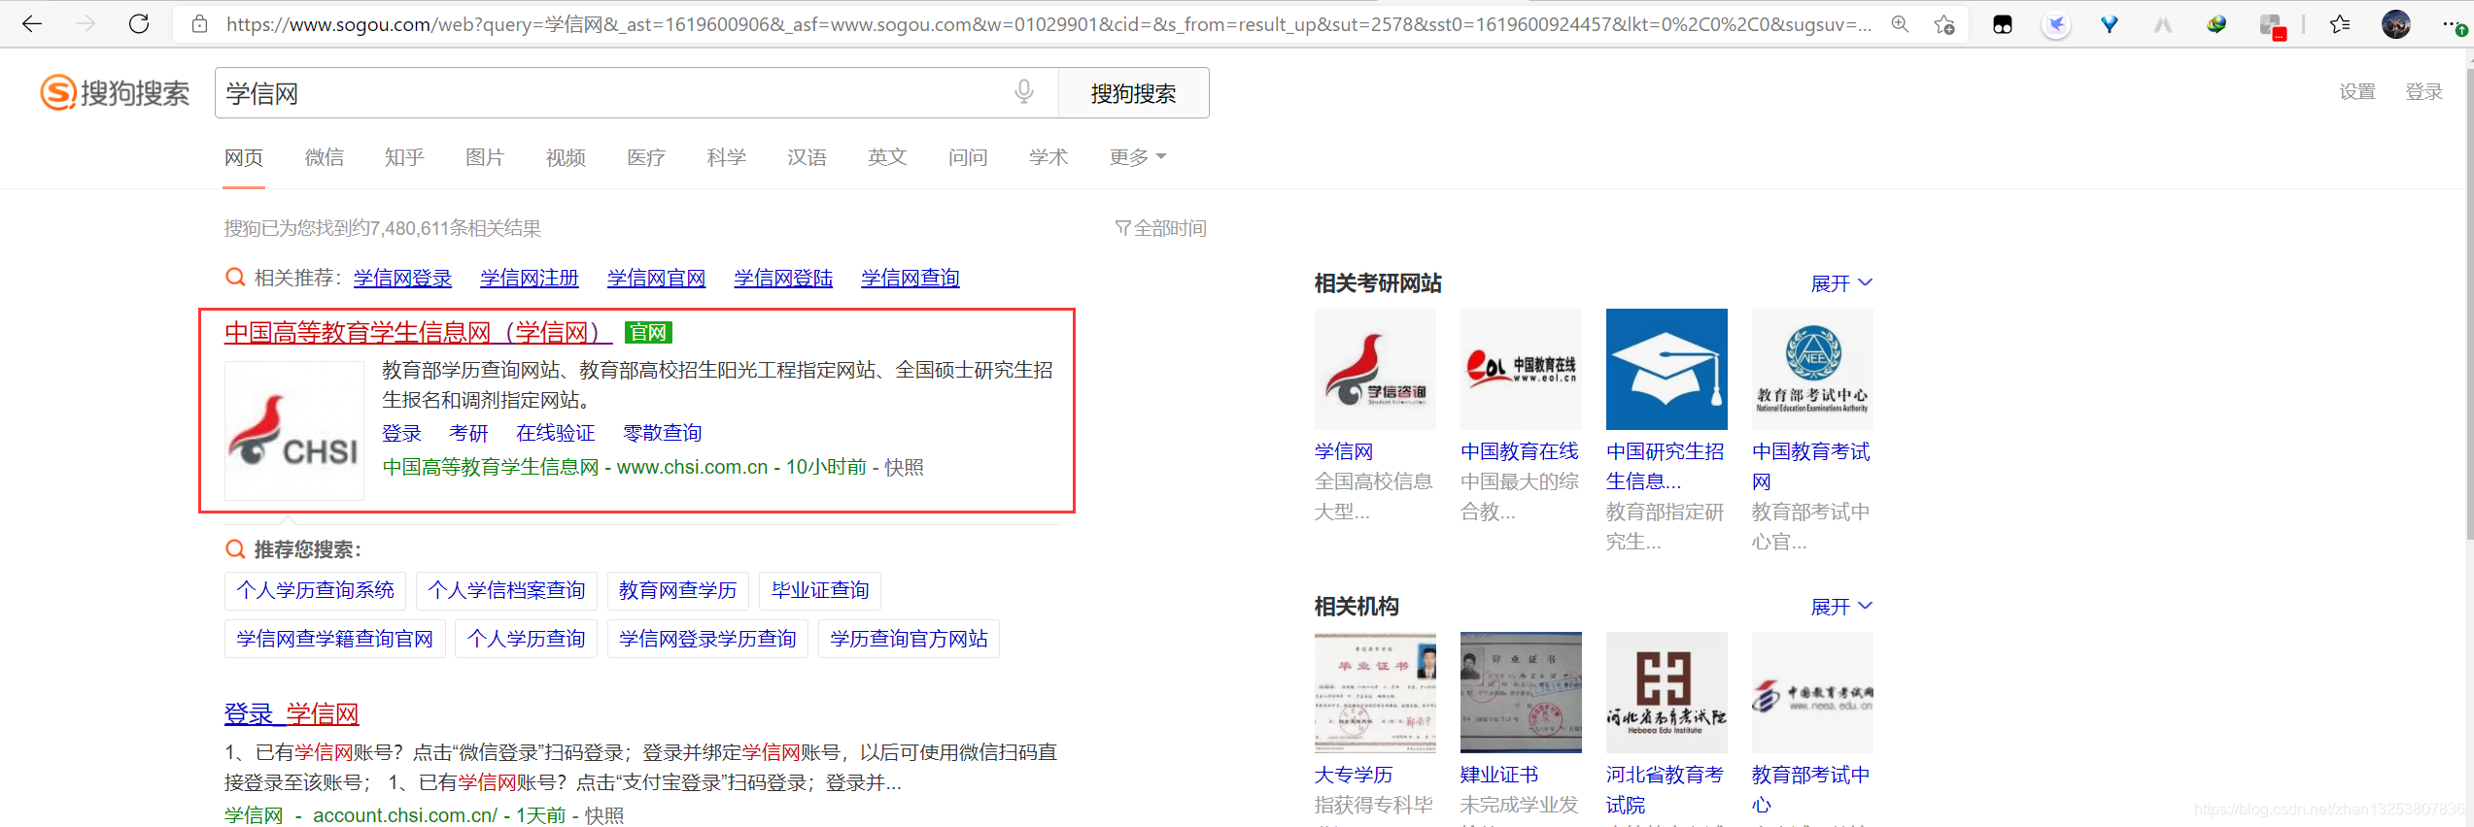The image size is (2474, 827).
Task: Open the 在线验证 sublink under the CHSI result
Action: coord(555,433)
